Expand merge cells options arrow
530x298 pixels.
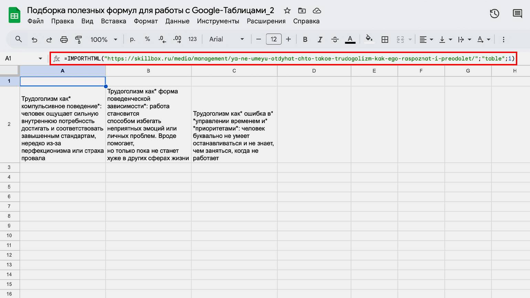coord(410,40)
